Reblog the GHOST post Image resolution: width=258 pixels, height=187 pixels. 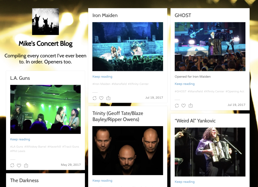[x=177, y=105]
